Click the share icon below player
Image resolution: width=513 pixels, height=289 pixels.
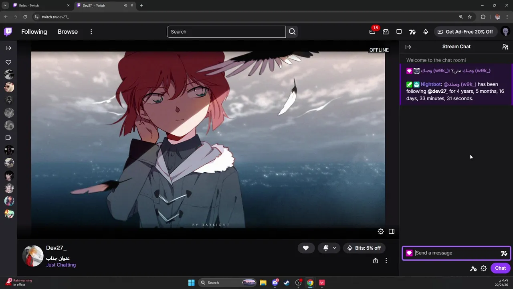click(x=376, y=261)
